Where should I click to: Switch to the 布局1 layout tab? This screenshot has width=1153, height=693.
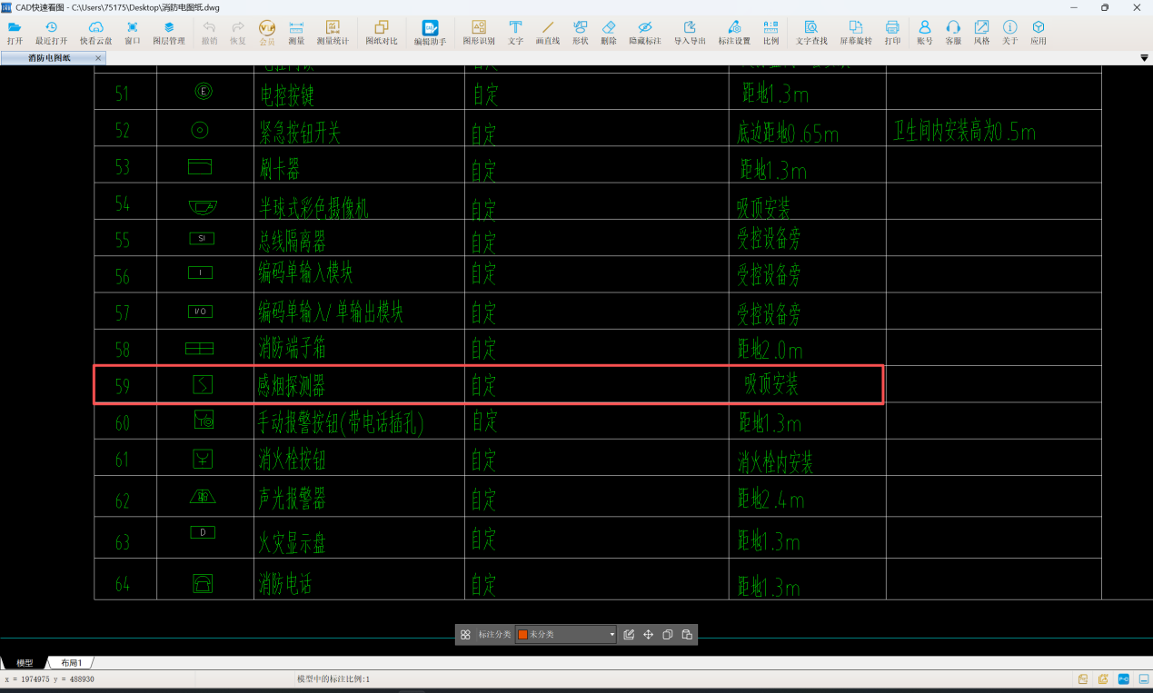pos(71,663)
